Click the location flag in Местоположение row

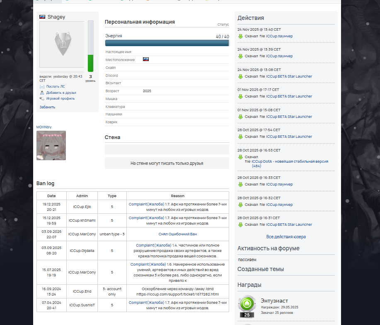click(x=146, y=59)
